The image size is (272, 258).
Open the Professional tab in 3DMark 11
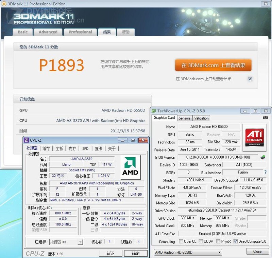[x=80, y=32]
